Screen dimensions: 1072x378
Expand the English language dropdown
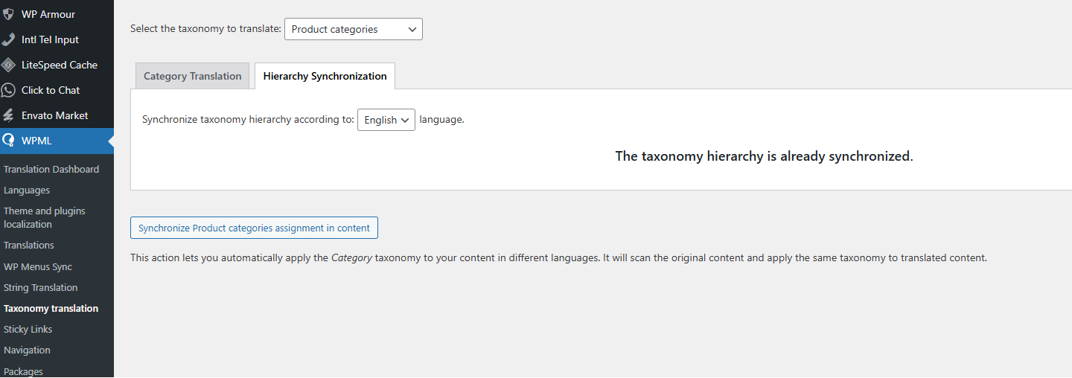(386, 120)
